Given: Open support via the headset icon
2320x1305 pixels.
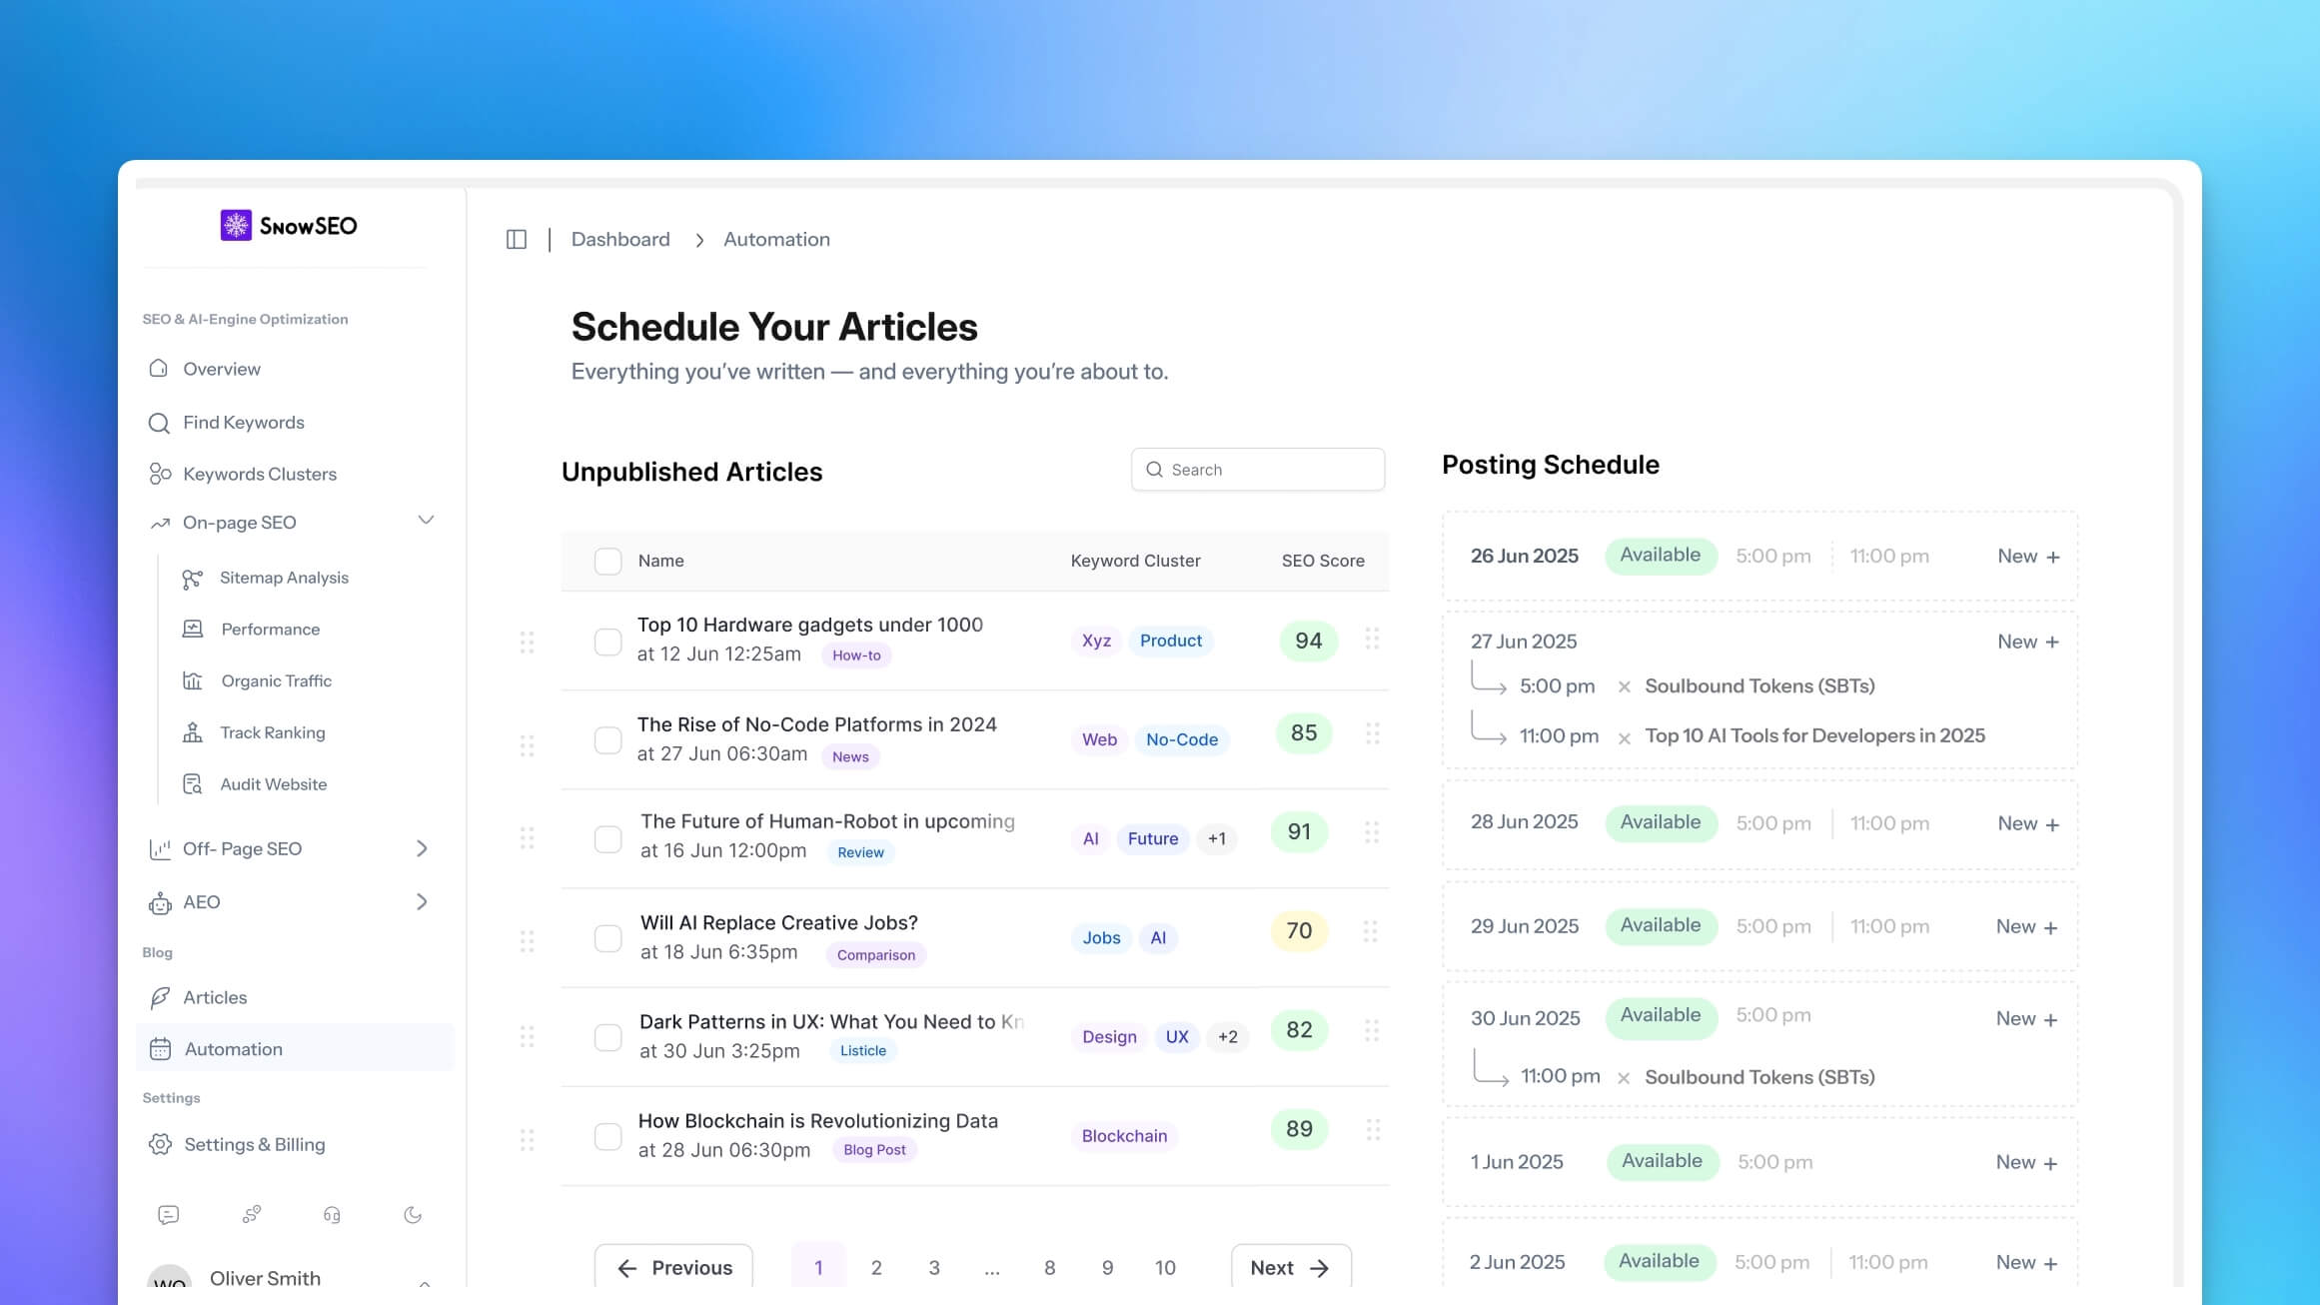Looking at the screenshot, I should [332, 1214].
